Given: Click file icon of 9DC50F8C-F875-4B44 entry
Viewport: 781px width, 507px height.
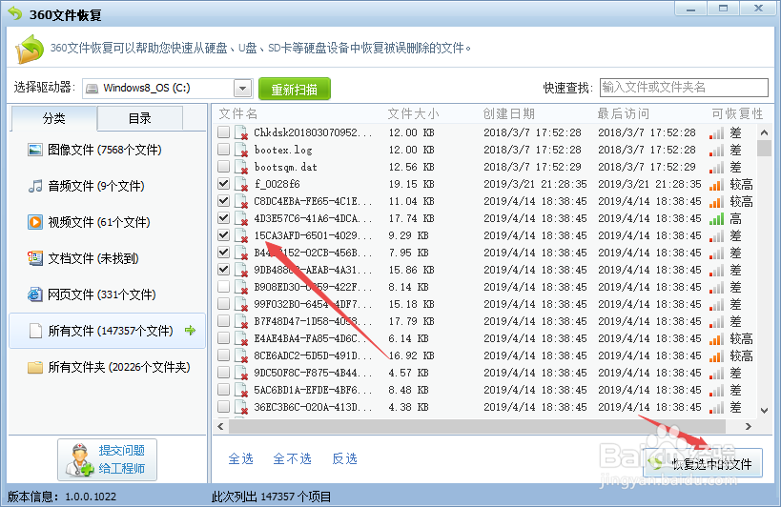Looking at the screenshot, I should click(241, 373).
